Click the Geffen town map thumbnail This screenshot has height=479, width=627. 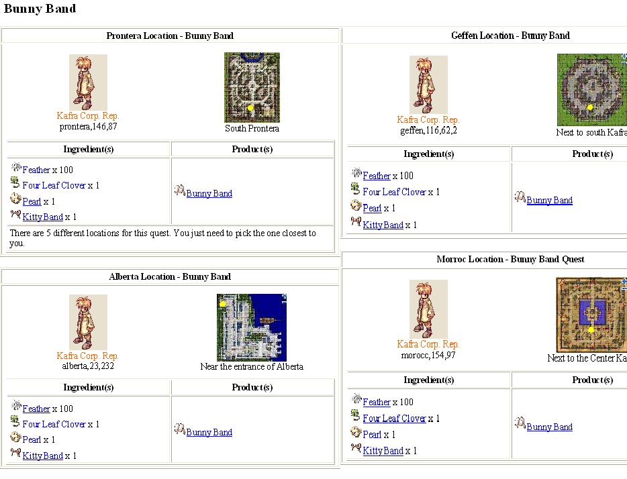[592, 90]
